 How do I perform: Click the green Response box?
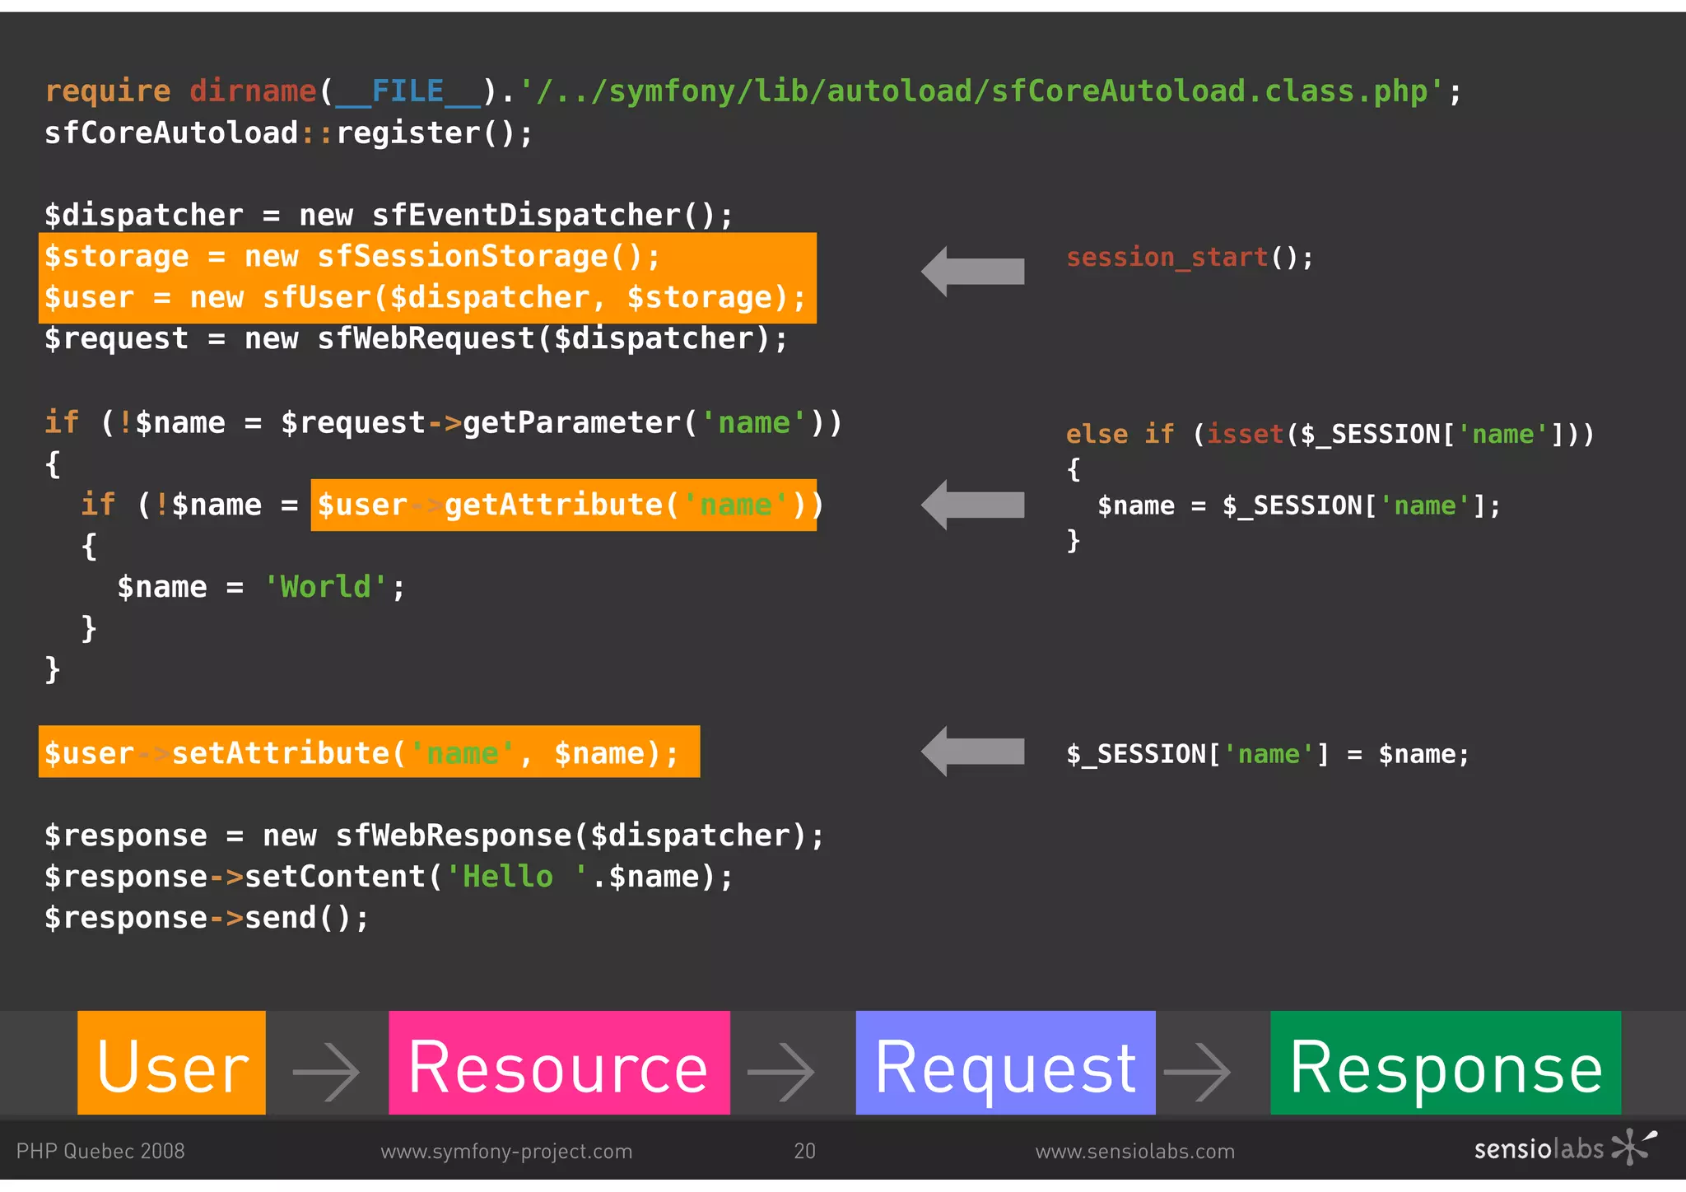pyautogui.click(x=1445, y=1062)
